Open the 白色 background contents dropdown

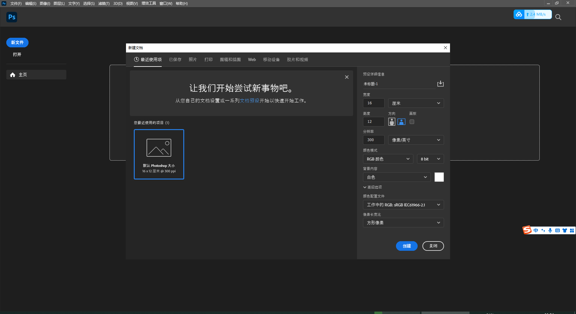397,177
